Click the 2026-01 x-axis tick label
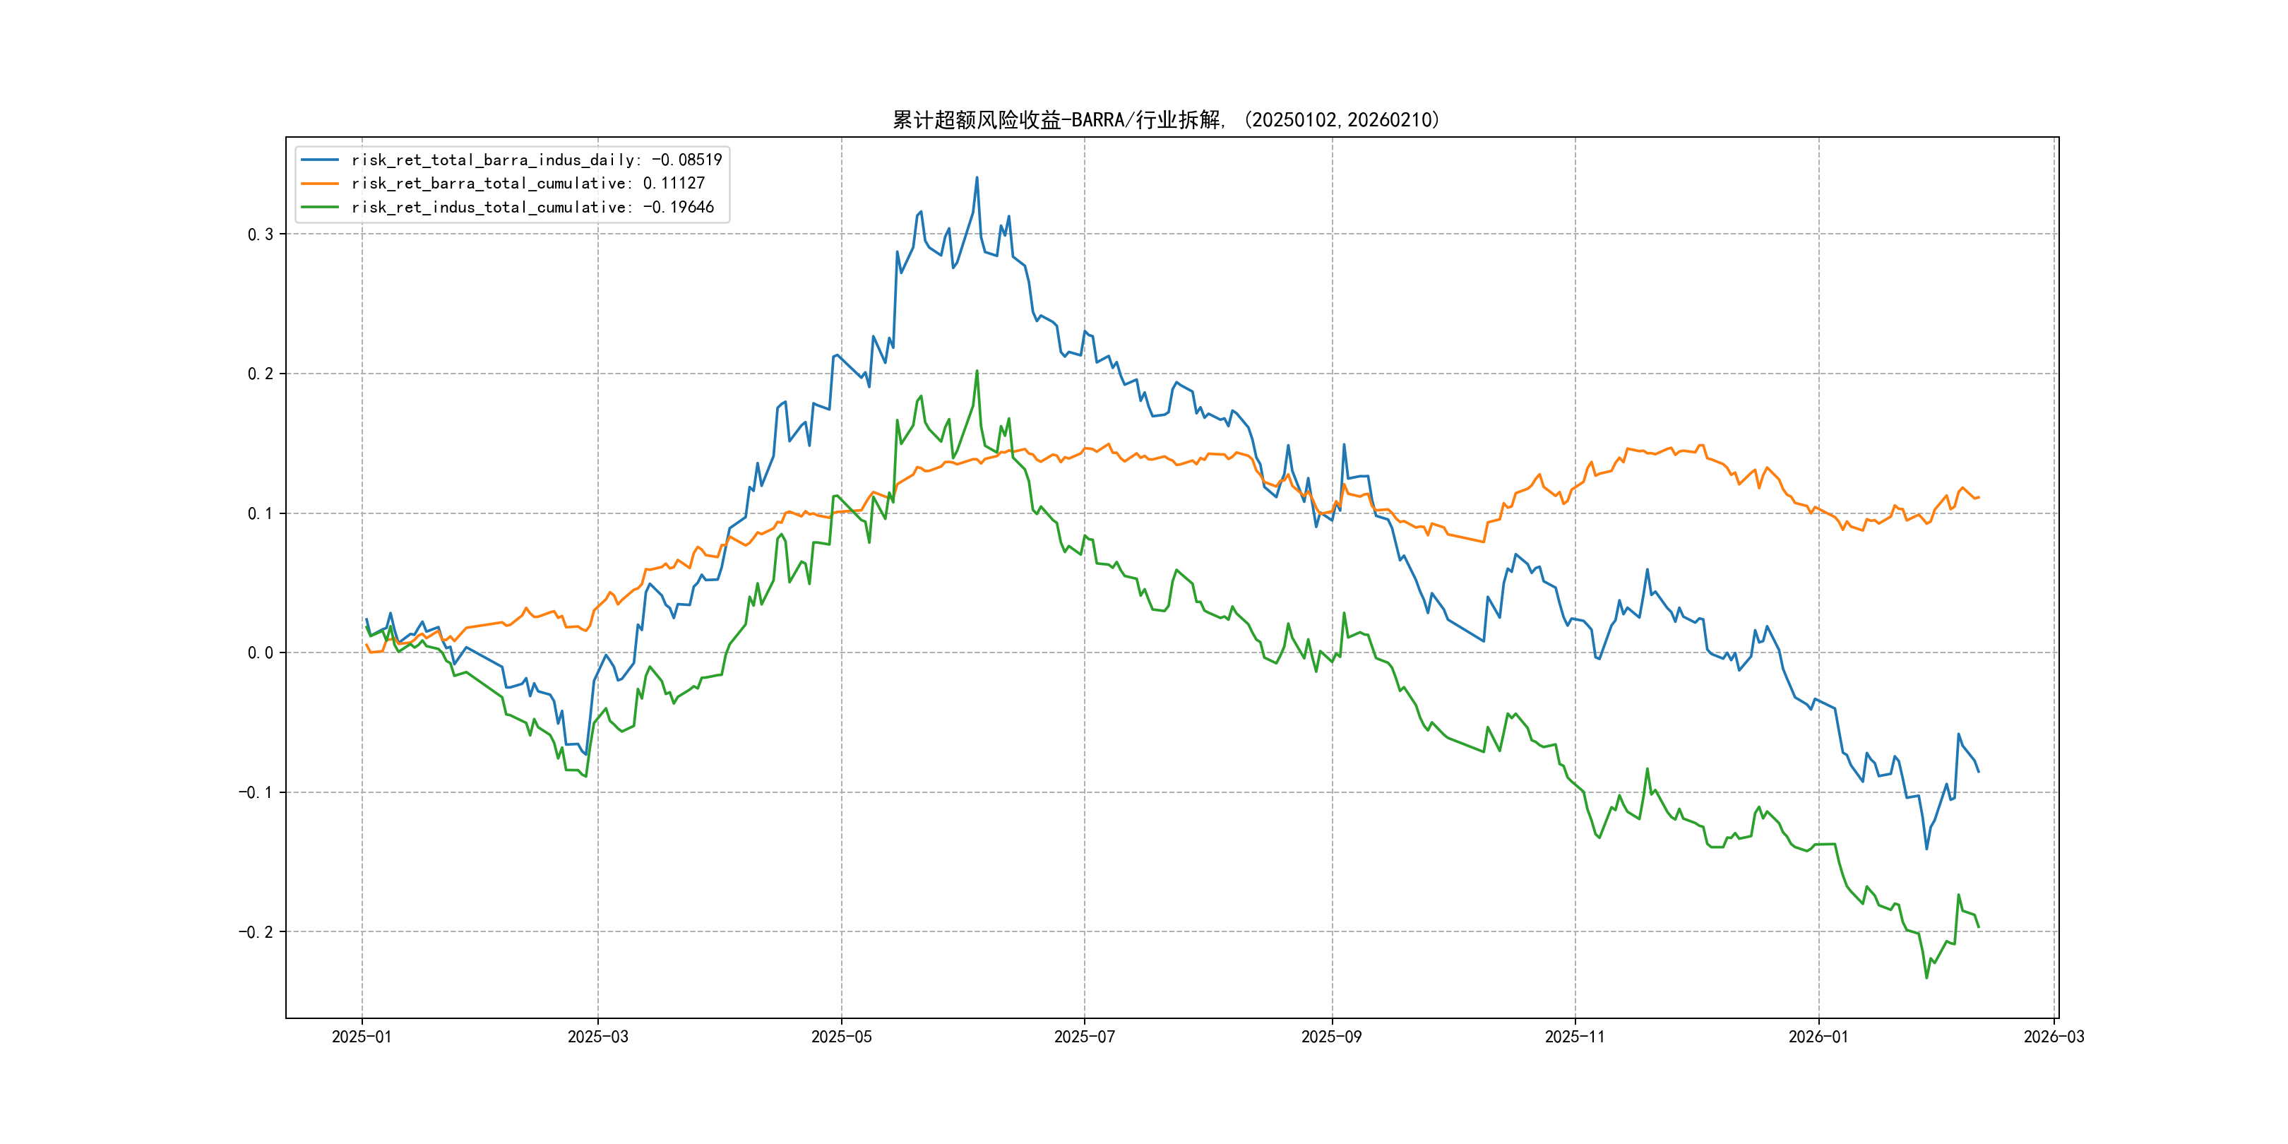This screenshot has height=1144, width=2288. [x=1818, y=1037]
